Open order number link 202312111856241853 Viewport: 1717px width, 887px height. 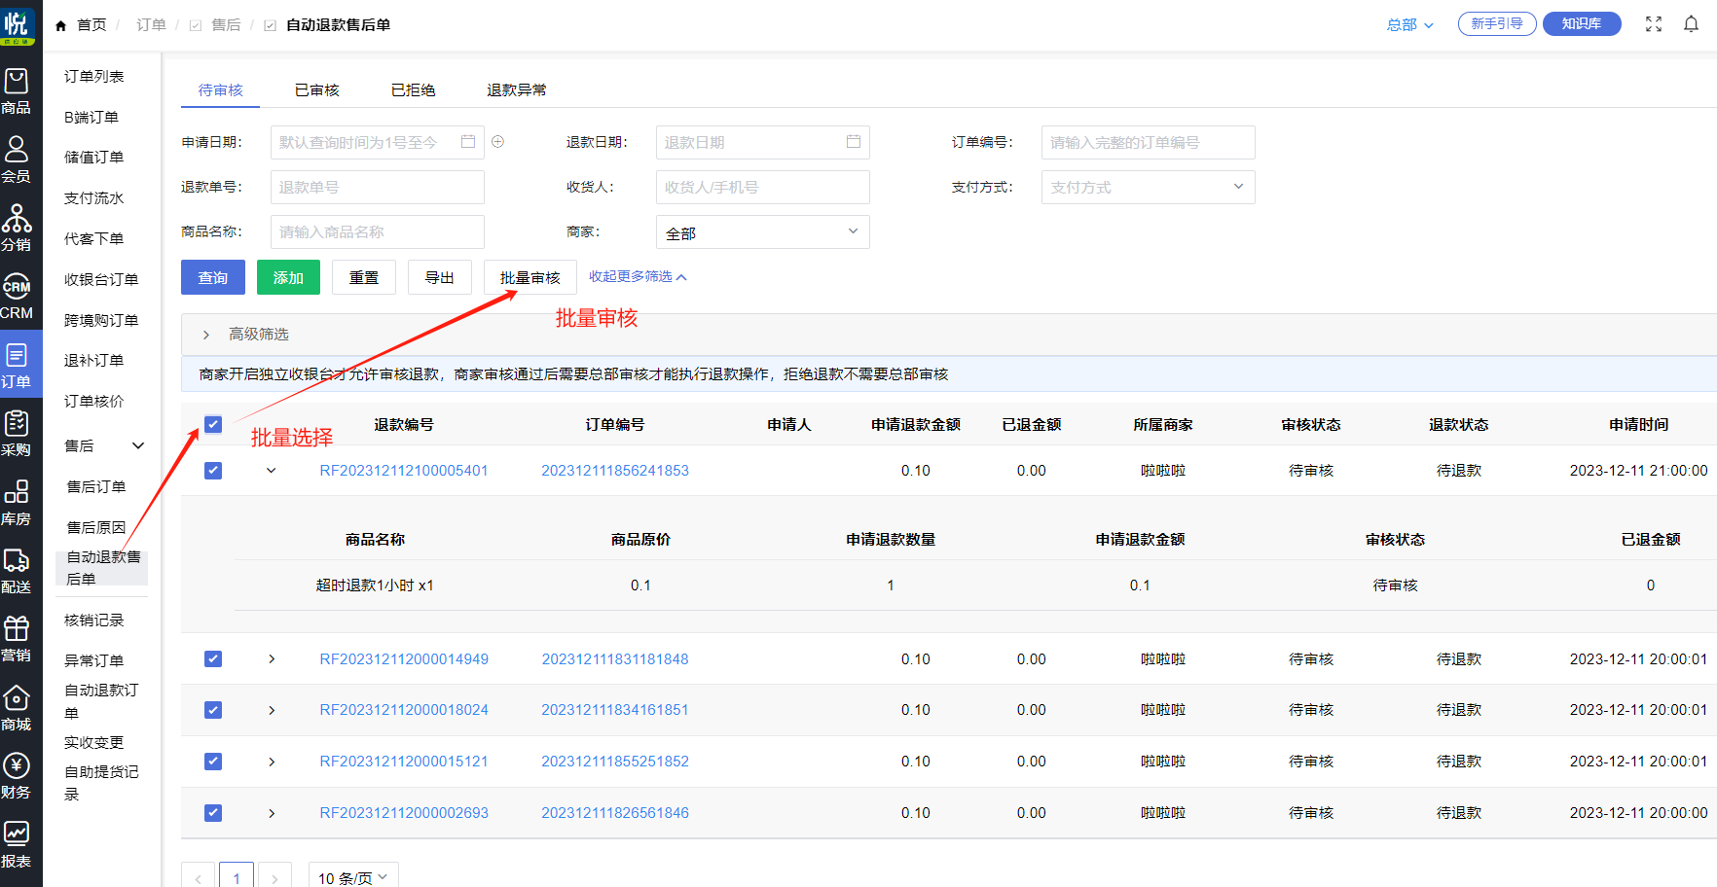coord(615,471)
